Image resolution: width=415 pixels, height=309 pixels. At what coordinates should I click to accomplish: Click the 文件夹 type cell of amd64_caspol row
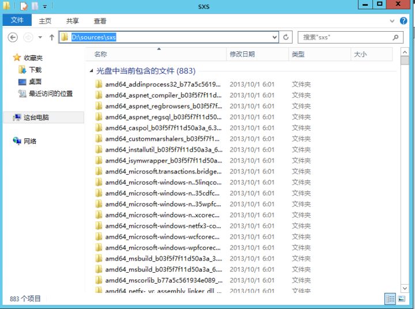301,128
